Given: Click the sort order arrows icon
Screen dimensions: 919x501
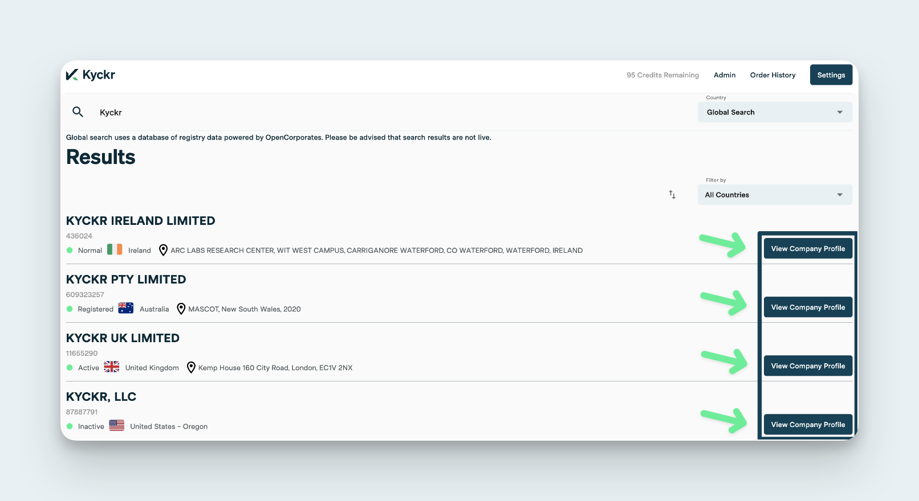Looking at the screenshot, I should tap(672, 195).
